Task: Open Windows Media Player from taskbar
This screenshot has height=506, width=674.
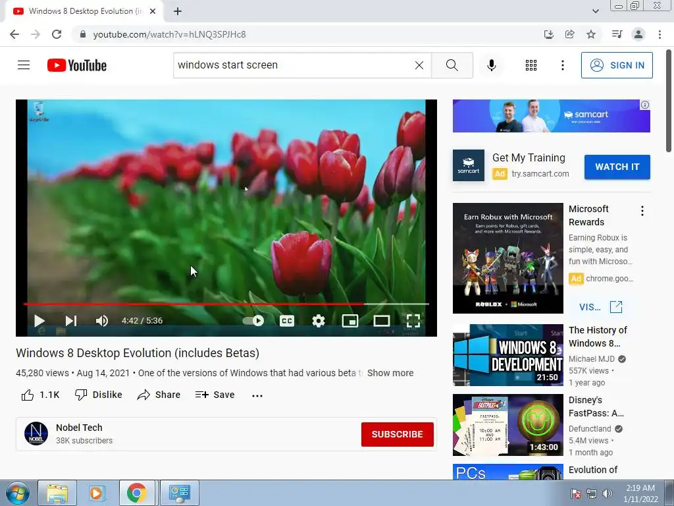Action: pyautogui.click(x=96, y=493)
